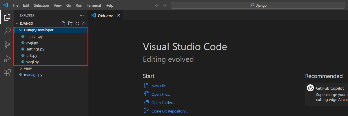The image size is (348, 116).
Task: Open Source Control view
Action: [7, 45]
